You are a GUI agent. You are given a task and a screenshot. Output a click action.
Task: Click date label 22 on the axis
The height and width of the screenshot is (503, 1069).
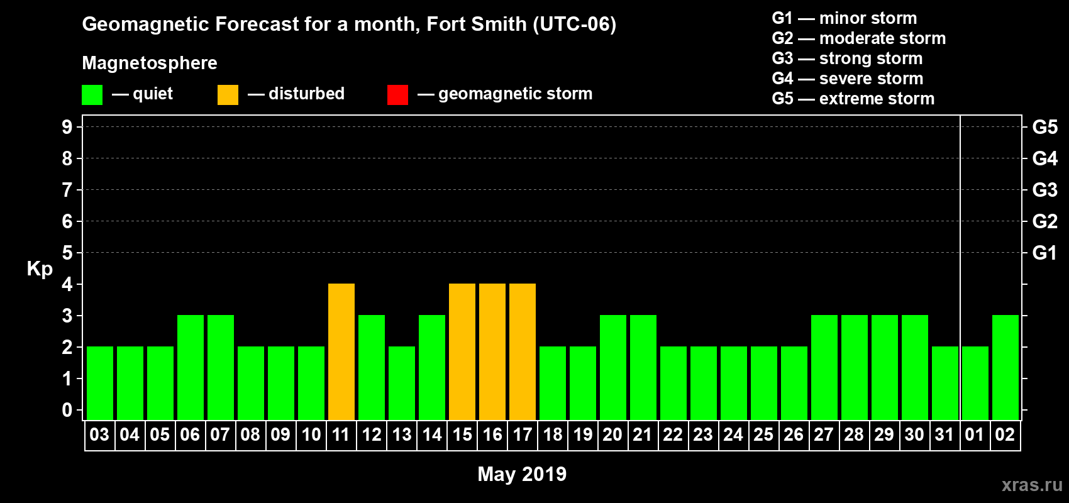(x=673, y=434)
